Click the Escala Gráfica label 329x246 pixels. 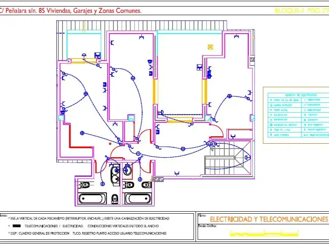pyautogui.click(x=207, y=226)
